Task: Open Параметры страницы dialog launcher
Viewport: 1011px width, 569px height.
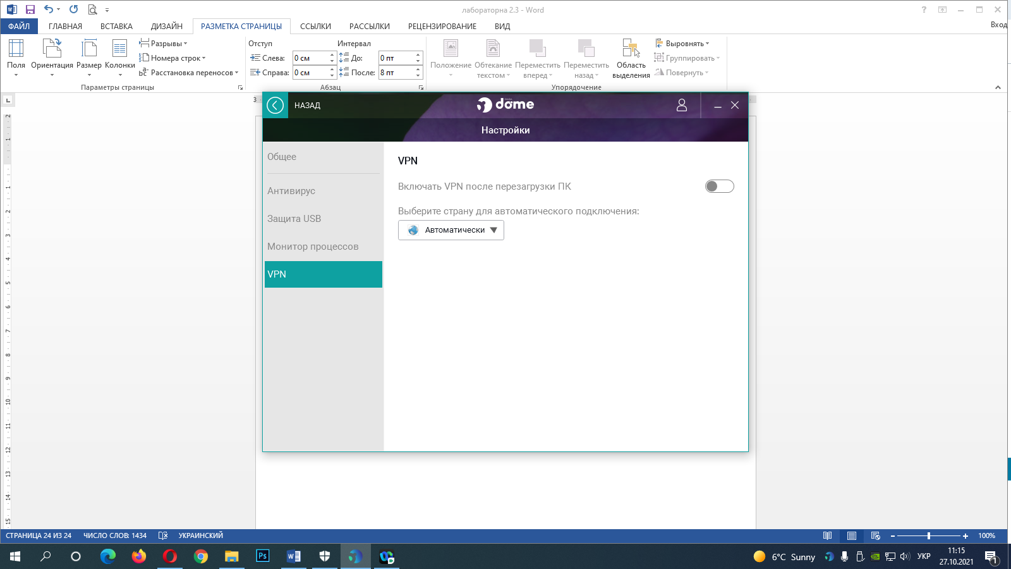Action: (240, 87)
